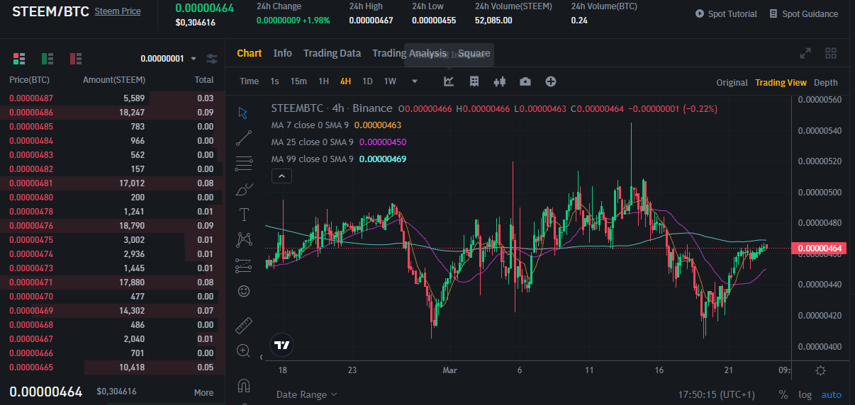The height and width of the screenshot is (405, 855).
Task: Open the emoji icons tool
Action: pos(244,291)
